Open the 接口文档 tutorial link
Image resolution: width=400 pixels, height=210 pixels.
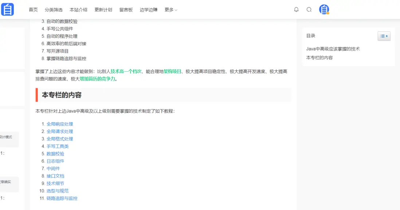pyautogui.click(x=55, y=176)
